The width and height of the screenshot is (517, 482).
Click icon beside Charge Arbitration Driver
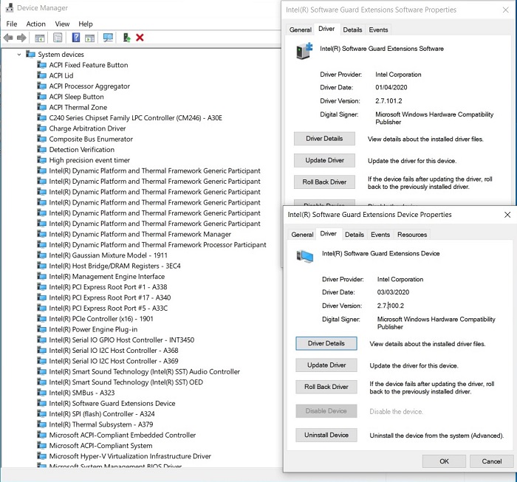pyautogui.click(x=42, y=128)
